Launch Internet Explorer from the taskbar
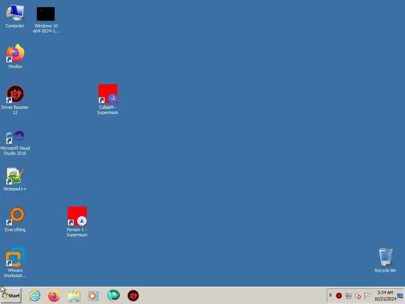This screenshot has height=304, width=405. tap(35, 296)
